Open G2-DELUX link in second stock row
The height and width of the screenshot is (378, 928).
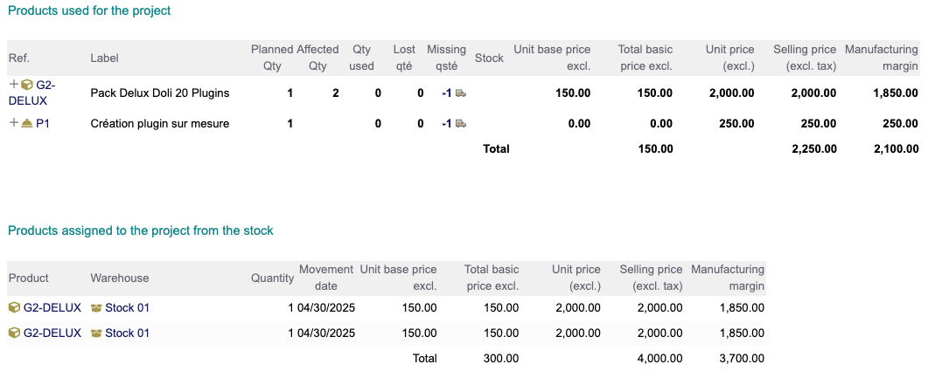pyautogui.click(x=52, y=333)
